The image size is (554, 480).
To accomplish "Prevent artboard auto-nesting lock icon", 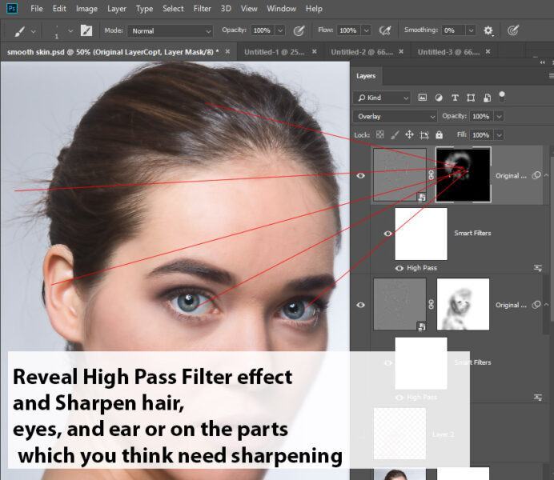I will [x=424, y=135].
